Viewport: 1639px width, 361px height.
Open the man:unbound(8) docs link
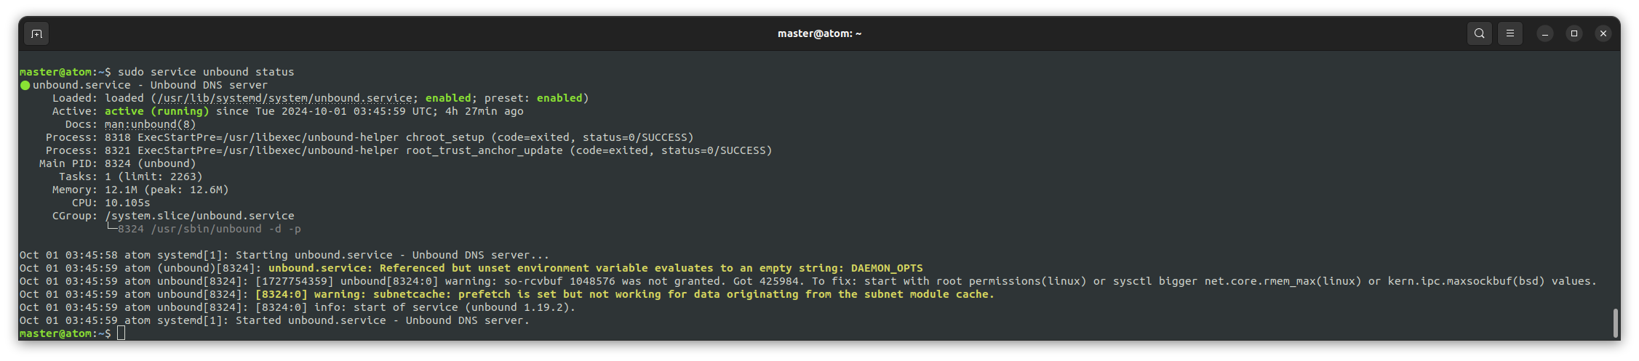coord(150,124)
